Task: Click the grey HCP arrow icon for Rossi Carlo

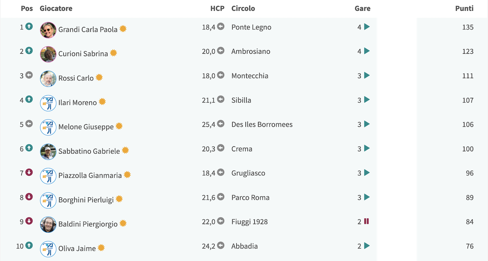Action: (221, 75)
